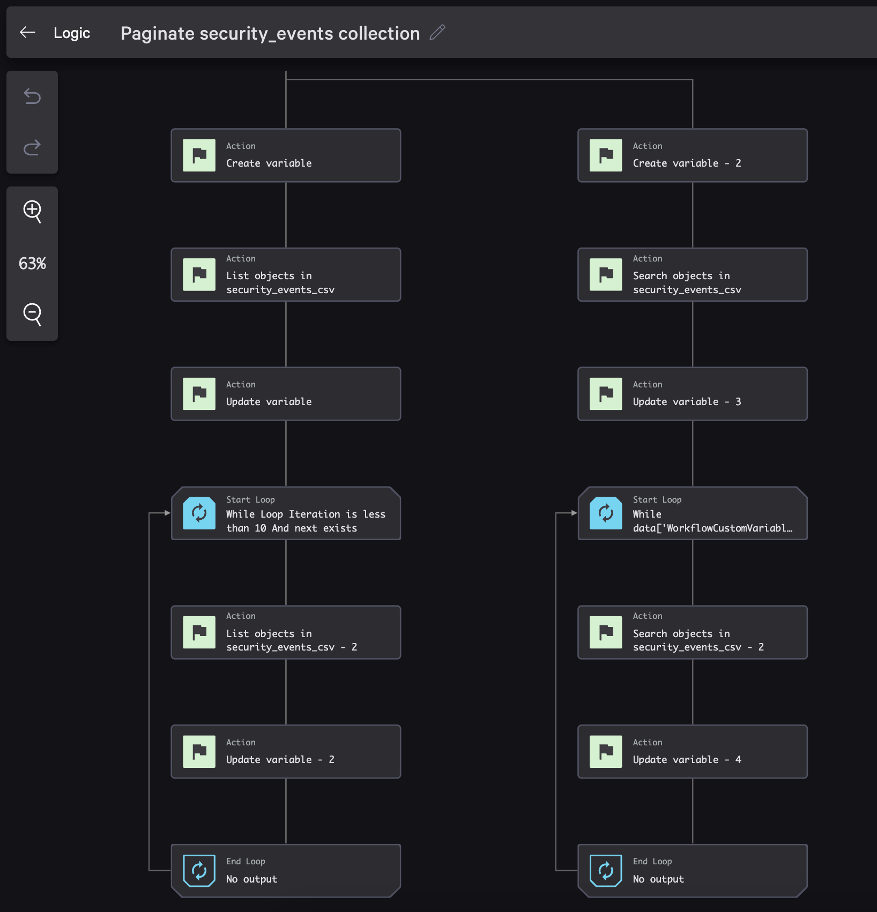This screenshot has width=877, height=912.
Task: Select the Update variable - 4 action
Action: pyautogui.click(x=692, y=752)
